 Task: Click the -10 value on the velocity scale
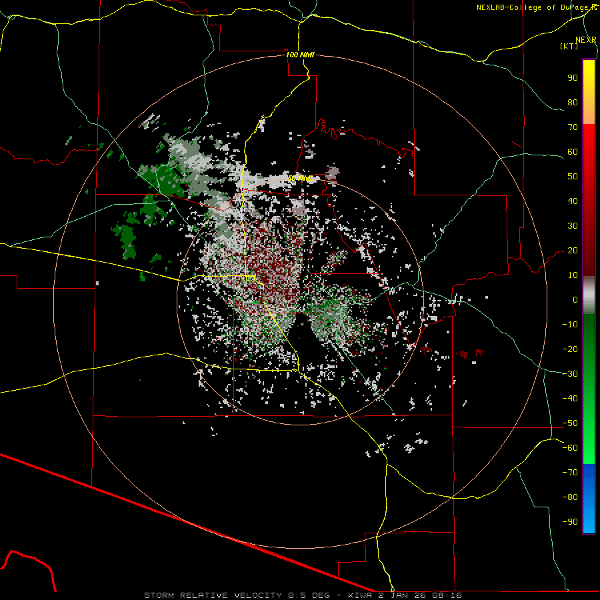[x=570, y=325]
